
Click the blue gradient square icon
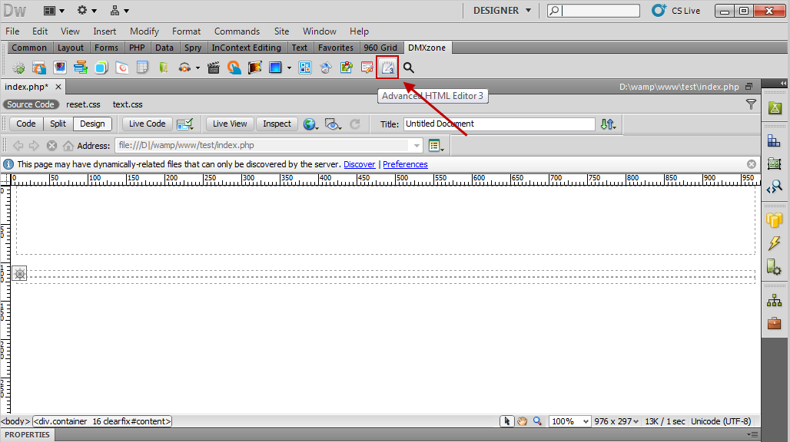(275, 68)
